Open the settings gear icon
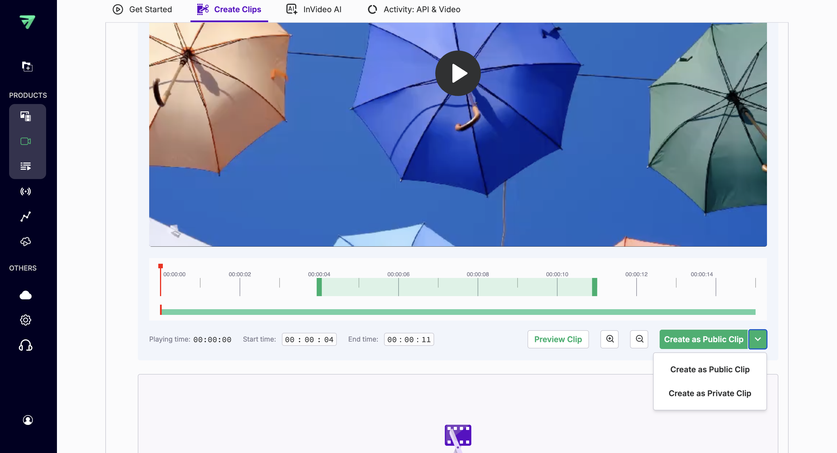The width and height of the screenshot is (837, 453). (x=26, y=320)
